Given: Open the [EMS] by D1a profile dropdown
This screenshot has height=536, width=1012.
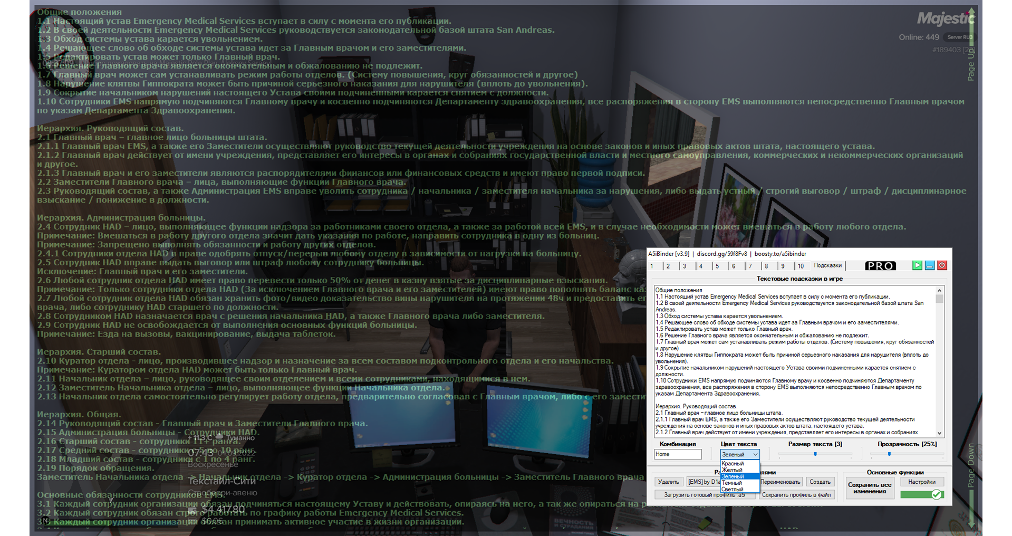Looking at the screenshot, I should 703,482.
